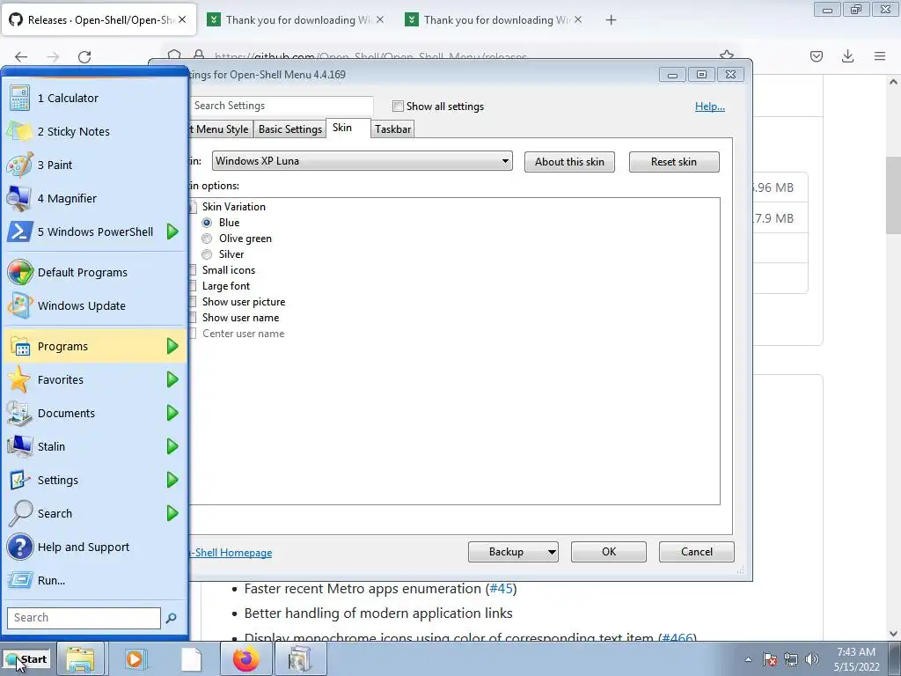901x676 pixels.
Task: Launch Sticky Notes icon
Action: (x=19, y=132)
